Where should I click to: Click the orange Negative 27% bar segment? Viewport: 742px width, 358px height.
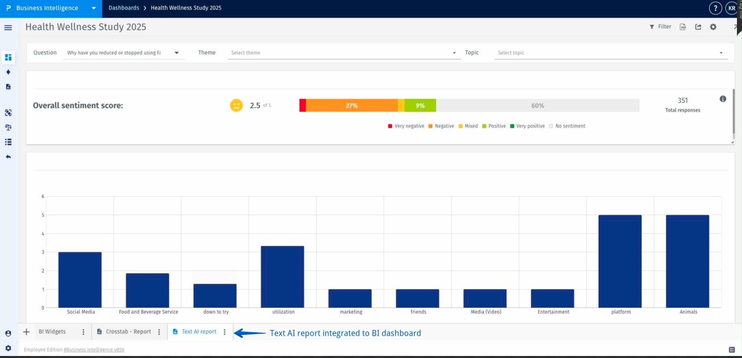[x=352, y=106]
